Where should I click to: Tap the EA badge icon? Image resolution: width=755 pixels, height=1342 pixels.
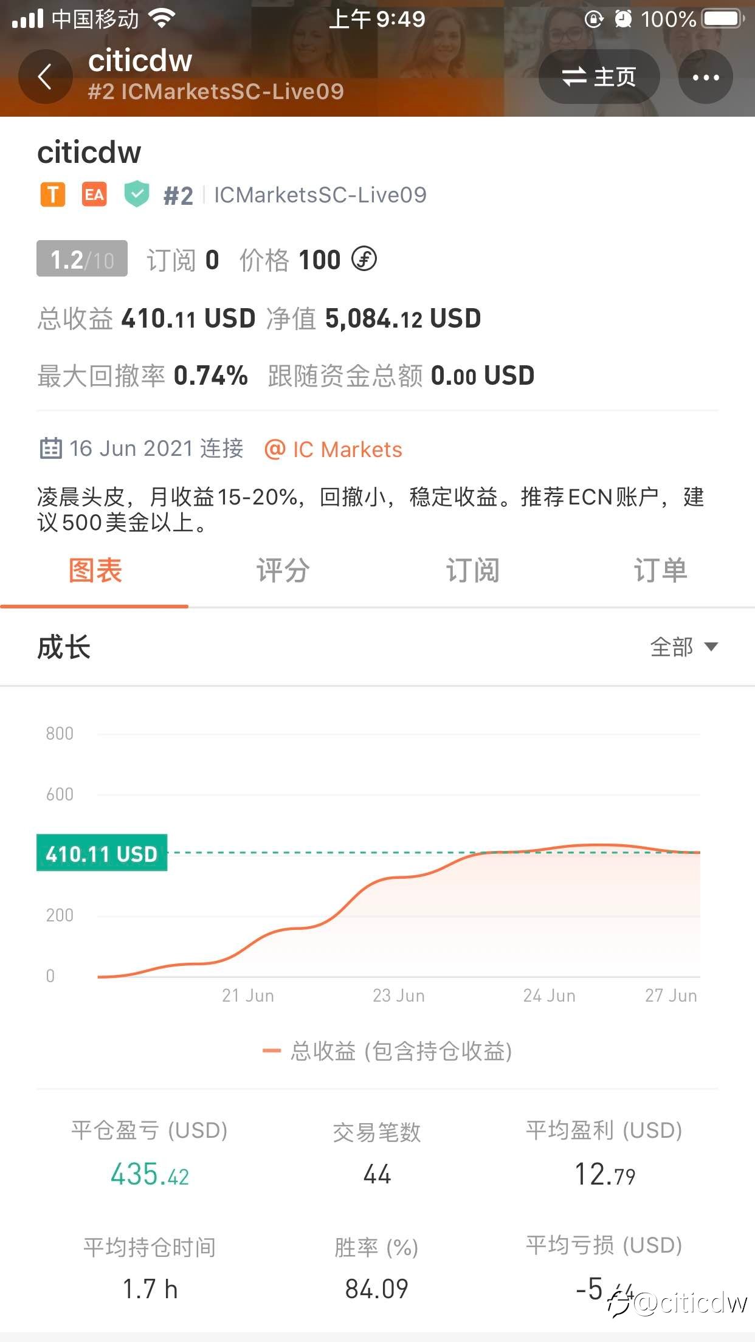[x=94, y=194]
